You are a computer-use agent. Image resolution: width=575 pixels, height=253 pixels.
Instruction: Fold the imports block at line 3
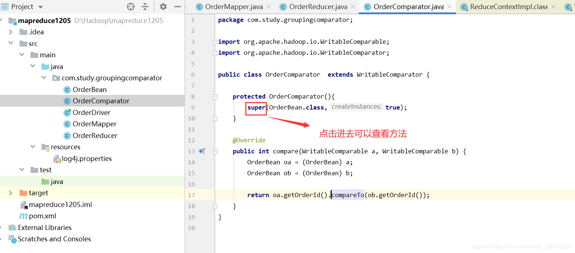click(215, 42)
